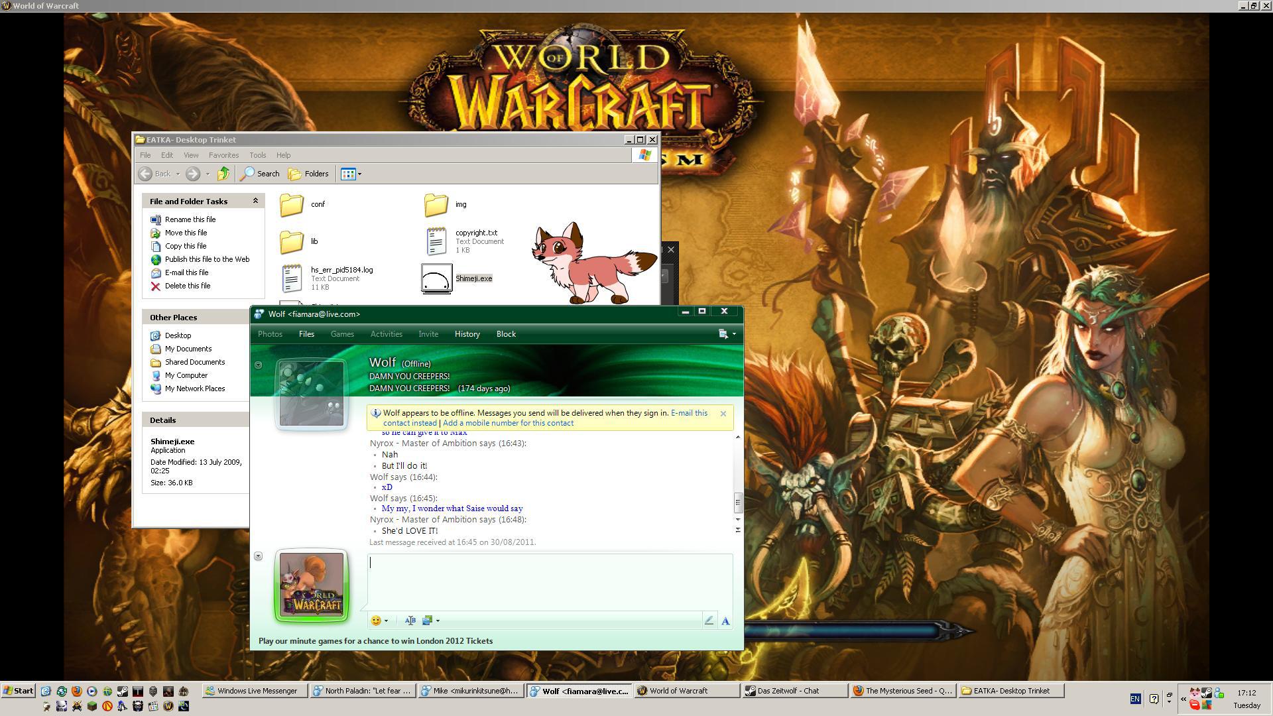Collapse Wolf's display picture with arrow
Viewport: 1273px width, 716px height.
tap(259, 365)
